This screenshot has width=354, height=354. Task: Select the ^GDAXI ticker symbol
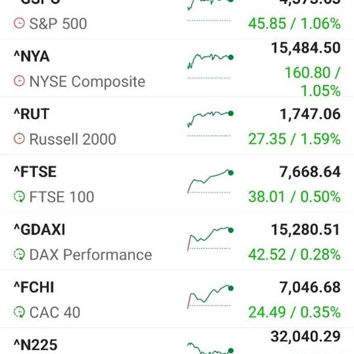click(40, 230)
